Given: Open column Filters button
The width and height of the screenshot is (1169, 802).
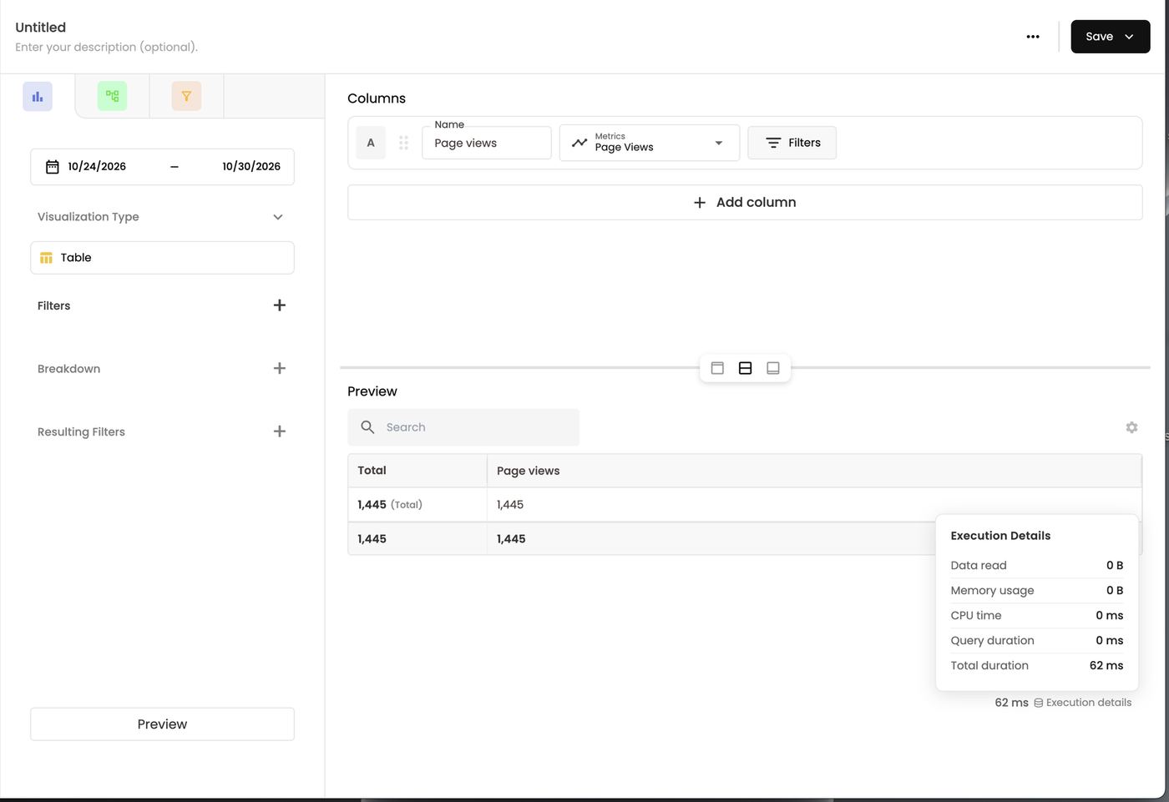Looking at the screenshot, I should [x=792, y=143].
